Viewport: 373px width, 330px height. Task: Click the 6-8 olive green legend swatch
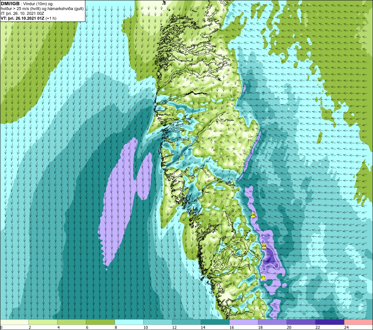(x=100, y=322)
